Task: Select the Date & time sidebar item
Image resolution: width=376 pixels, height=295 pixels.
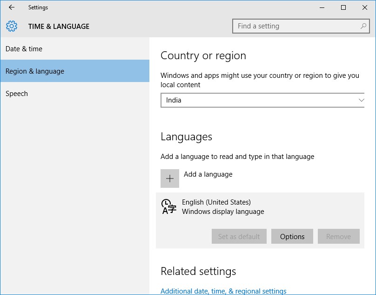Action: [x=24, y=48]
